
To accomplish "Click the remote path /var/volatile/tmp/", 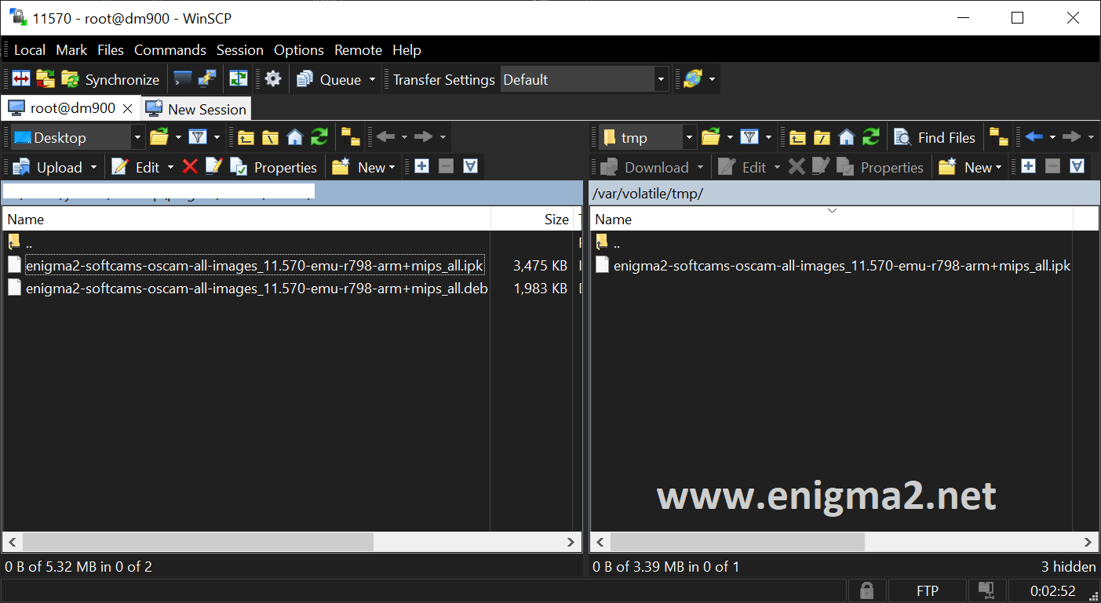I will coord(648,194).
